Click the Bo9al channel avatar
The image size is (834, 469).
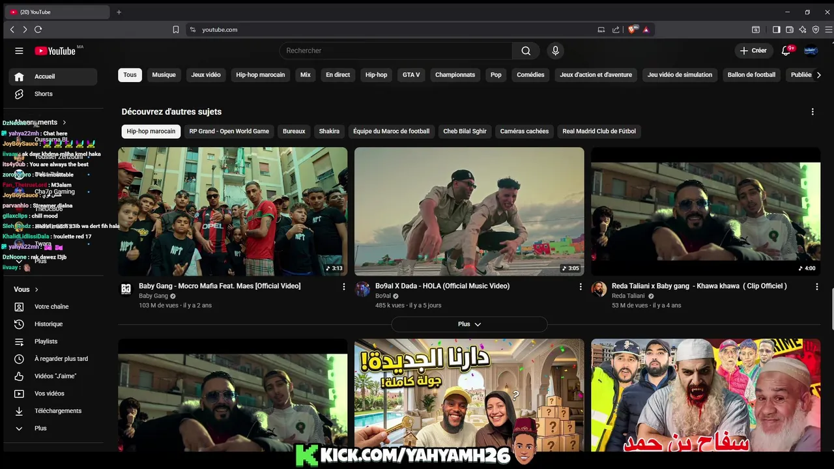pos(362,289)
